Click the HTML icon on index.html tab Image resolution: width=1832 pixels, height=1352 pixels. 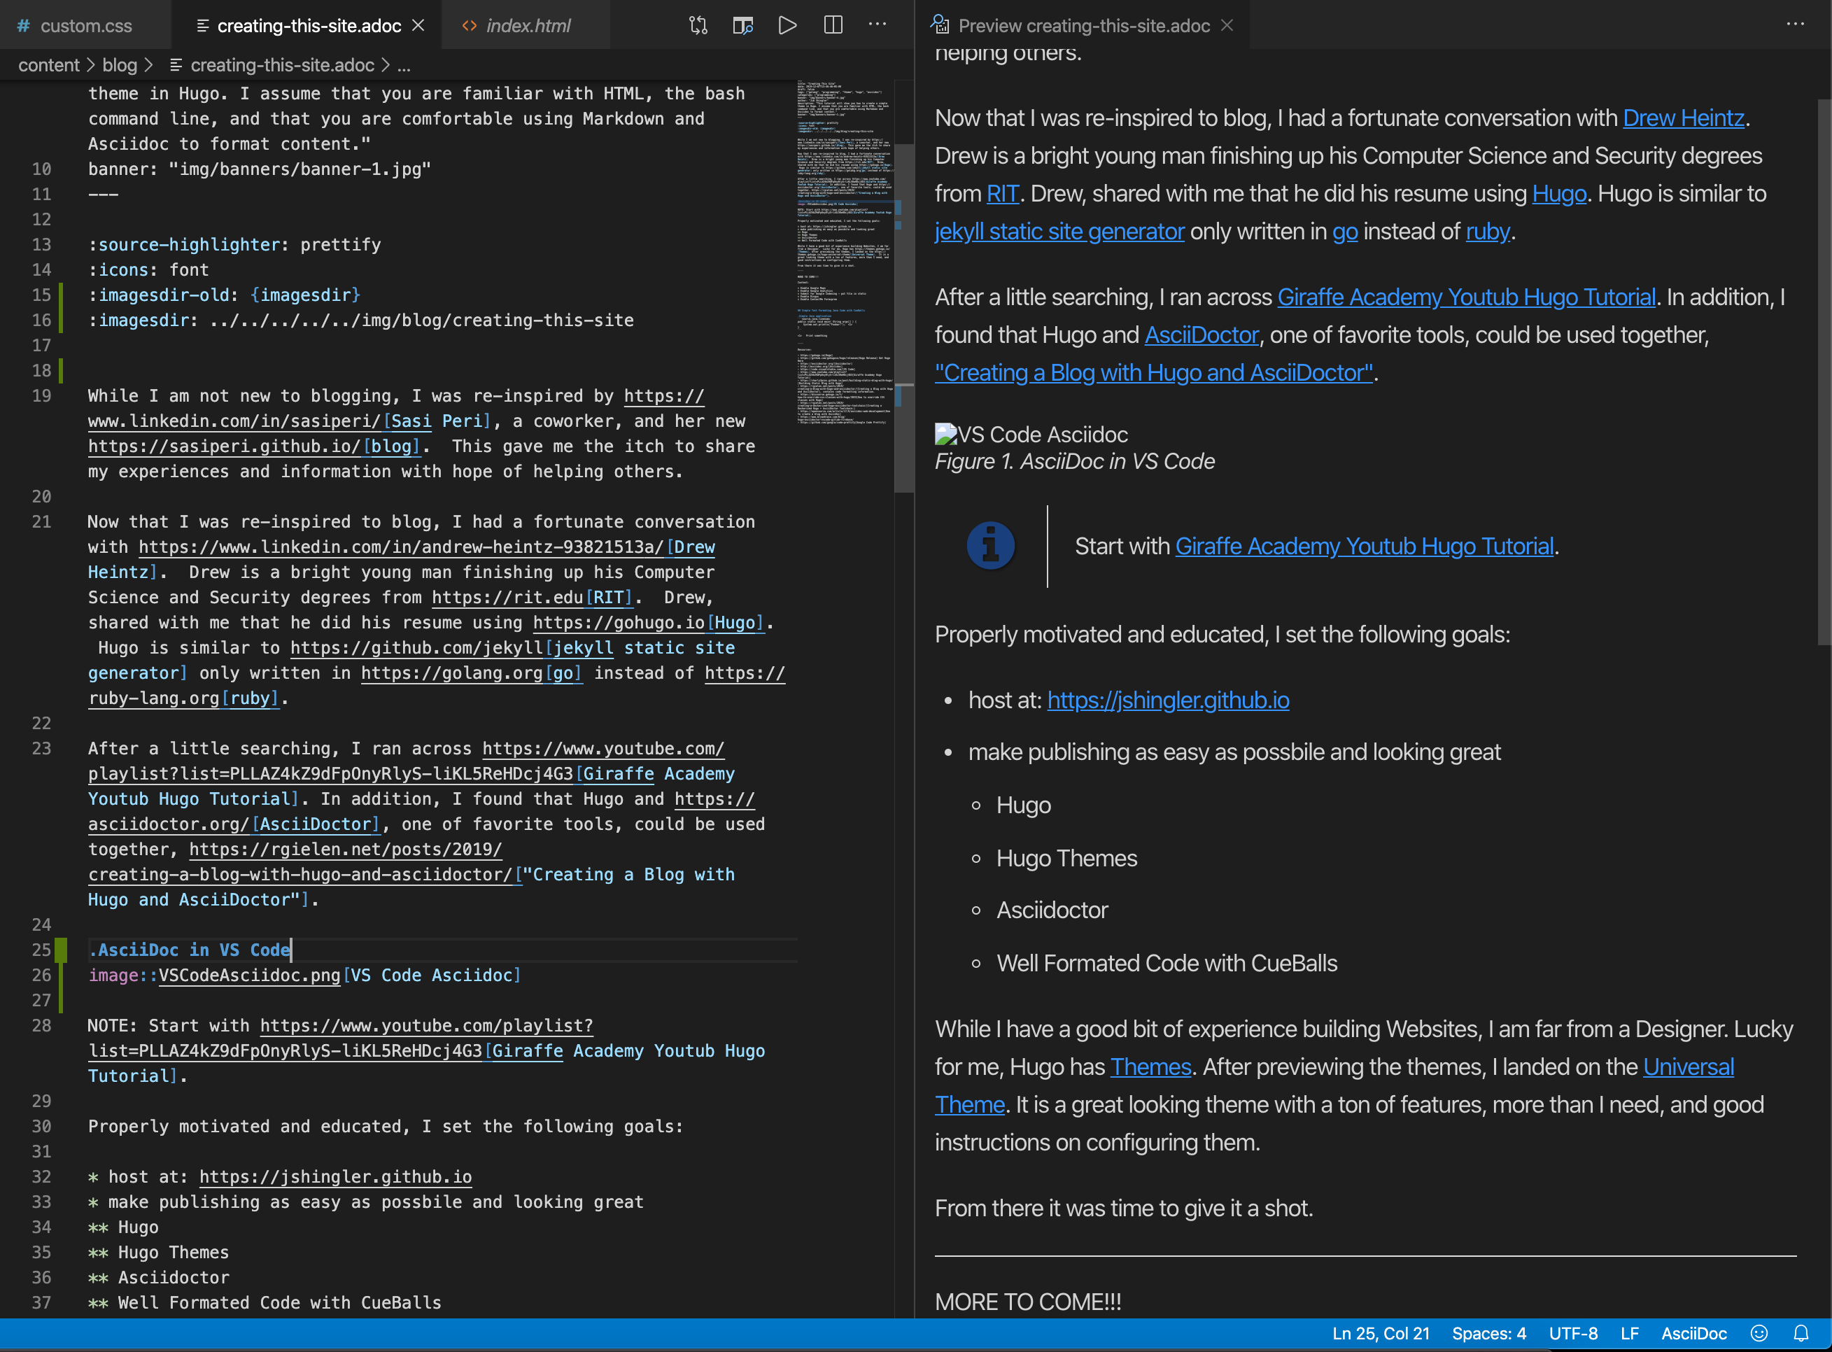(470, 25)
